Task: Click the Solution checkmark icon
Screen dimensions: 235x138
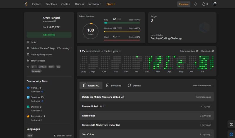Action: pyautogui.click(x=28, y=97)
